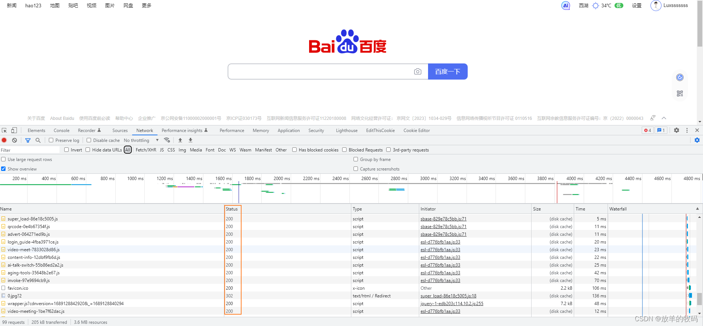This screenshot has height=326, width=703.
Task: Open Network panel settings gear
Action: (x=697, y=140)
